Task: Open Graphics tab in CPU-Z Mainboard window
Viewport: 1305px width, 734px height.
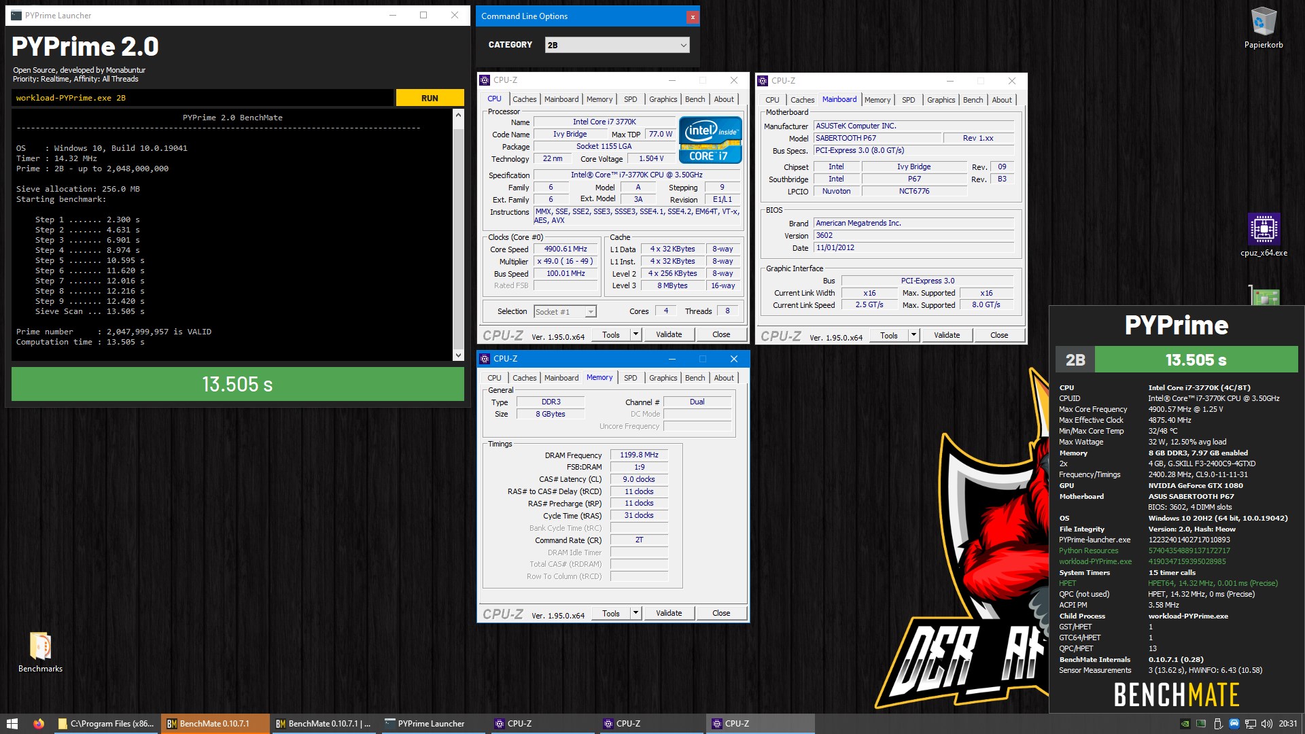Action: click(941, 100)
